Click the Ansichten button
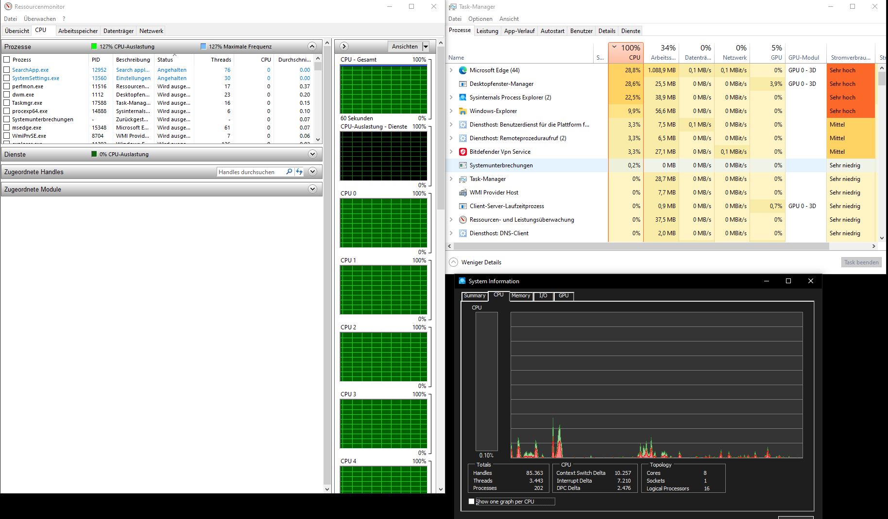Viewport: 888px width, 519px height. pyautogui.click(x=405, y=47)
